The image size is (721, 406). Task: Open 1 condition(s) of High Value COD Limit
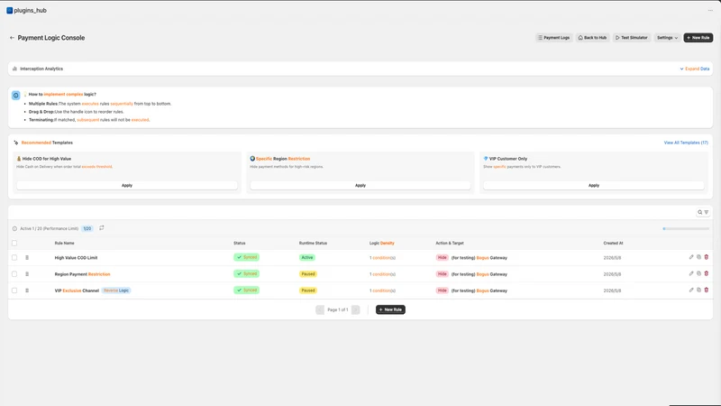382,258
